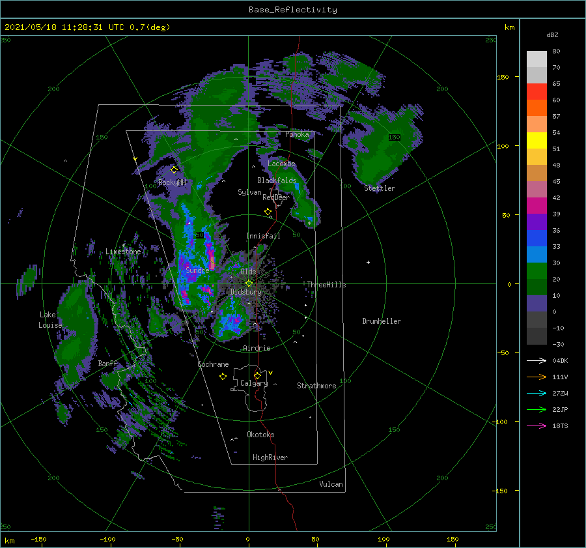Image resolution: width=586 pixels, height=548 pixels.
Task: Select yellow diamond marker below RedDeer
Action: click(x=268, y=212)
